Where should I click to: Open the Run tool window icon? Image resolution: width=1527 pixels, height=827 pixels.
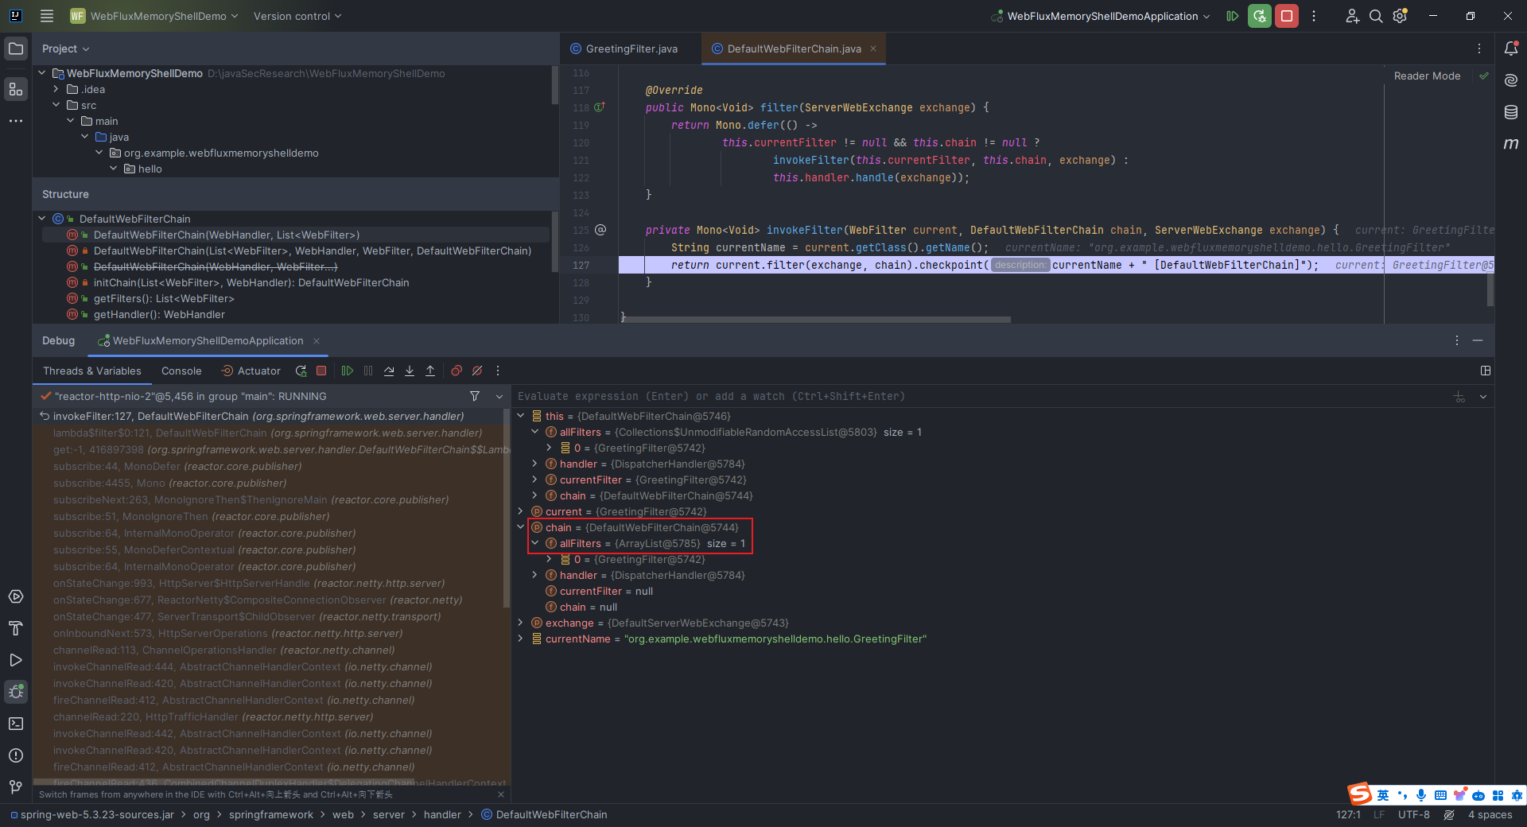point(16,660)
